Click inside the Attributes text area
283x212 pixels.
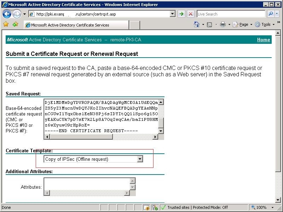click(x=87, y=184)
